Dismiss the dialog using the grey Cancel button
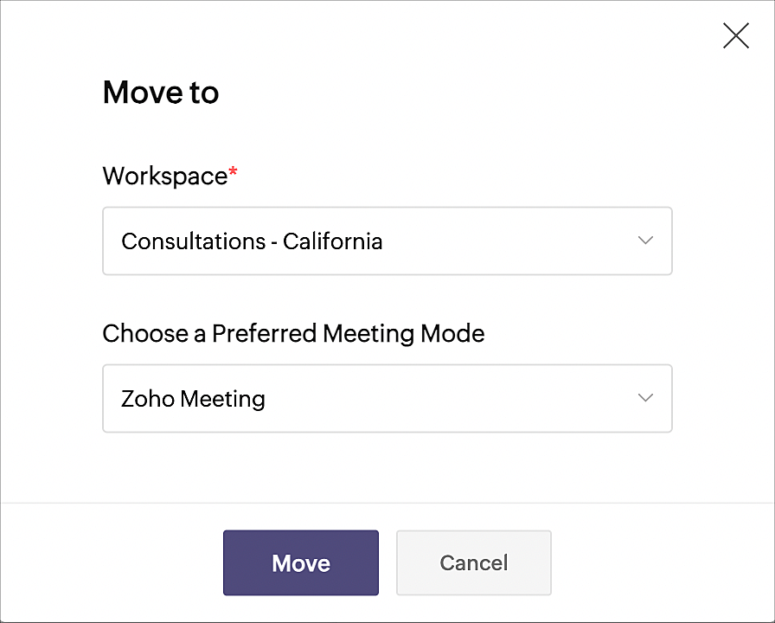The image size is (775, 623). [473, 563]
